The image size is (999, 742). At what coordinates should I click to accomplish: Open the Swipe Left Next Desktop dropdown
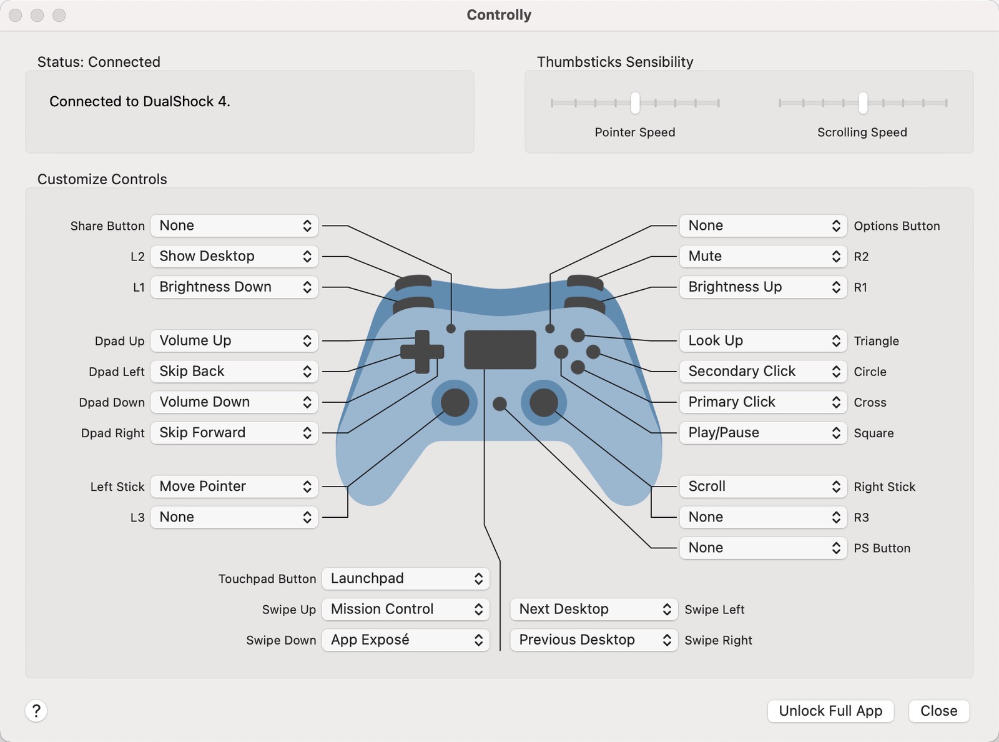(593, 609)
